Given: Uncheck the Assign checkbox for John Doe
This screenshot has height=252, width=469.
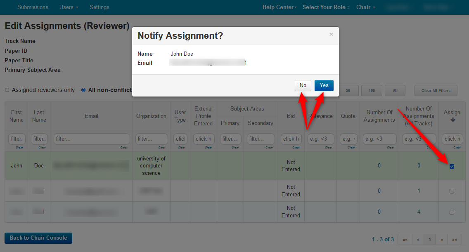Looking at the screenshot, I should pos(452,166).
